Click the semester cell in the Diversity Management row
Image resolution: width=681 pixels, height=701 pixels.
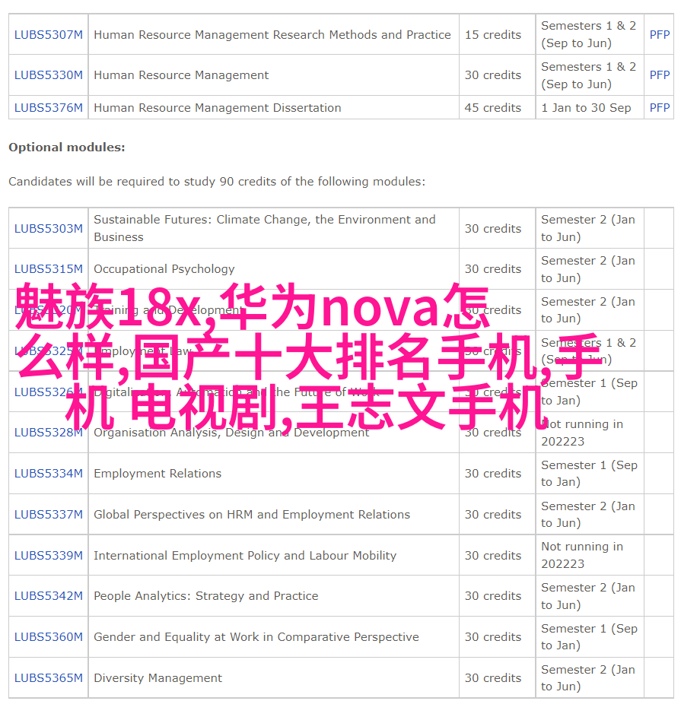tap(588, 677)
